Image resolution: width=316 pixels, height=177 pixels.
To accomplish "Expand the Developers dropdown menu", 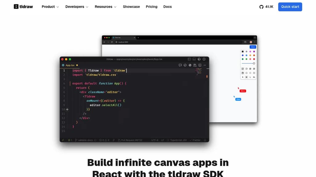I will (x=76, y=6).
